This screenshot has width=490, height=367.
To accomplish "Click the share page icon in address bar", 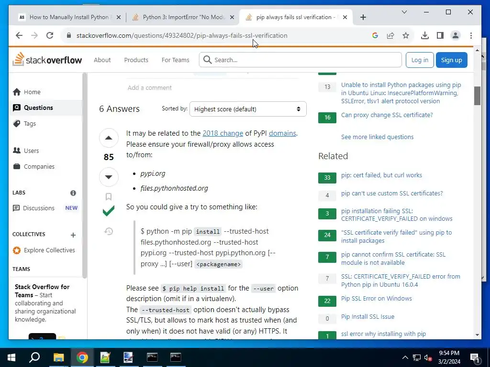I will pos(390,35).
